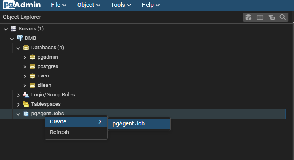Click the Filtered Rows toolbar icon
The height and width of the screenshot is (160, 294).
click(x=271, y=17)
